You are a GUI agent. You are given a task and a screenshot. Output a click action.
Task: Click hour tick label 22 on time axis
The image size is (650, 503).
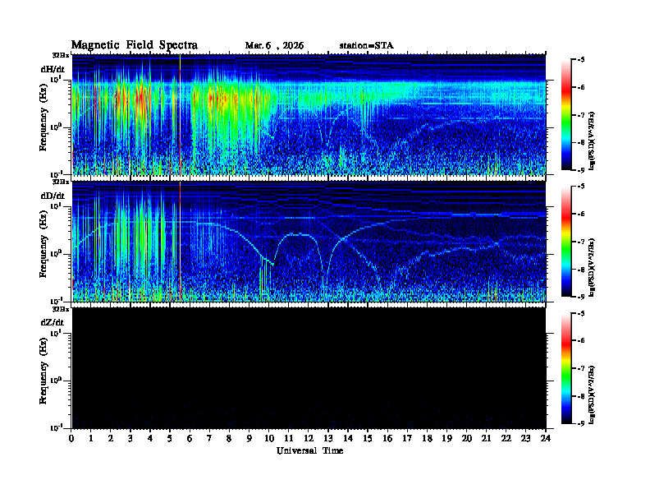[506, 439]
